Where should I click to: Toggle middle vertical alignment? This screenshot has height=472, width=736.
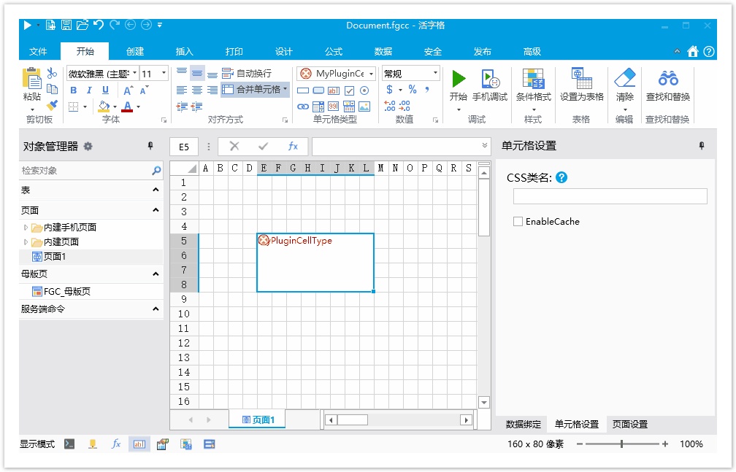197,73
